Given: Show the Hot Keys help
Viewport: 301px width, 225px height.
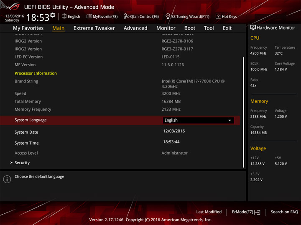Looking at the screenshot, I should (x=226, y=16).
